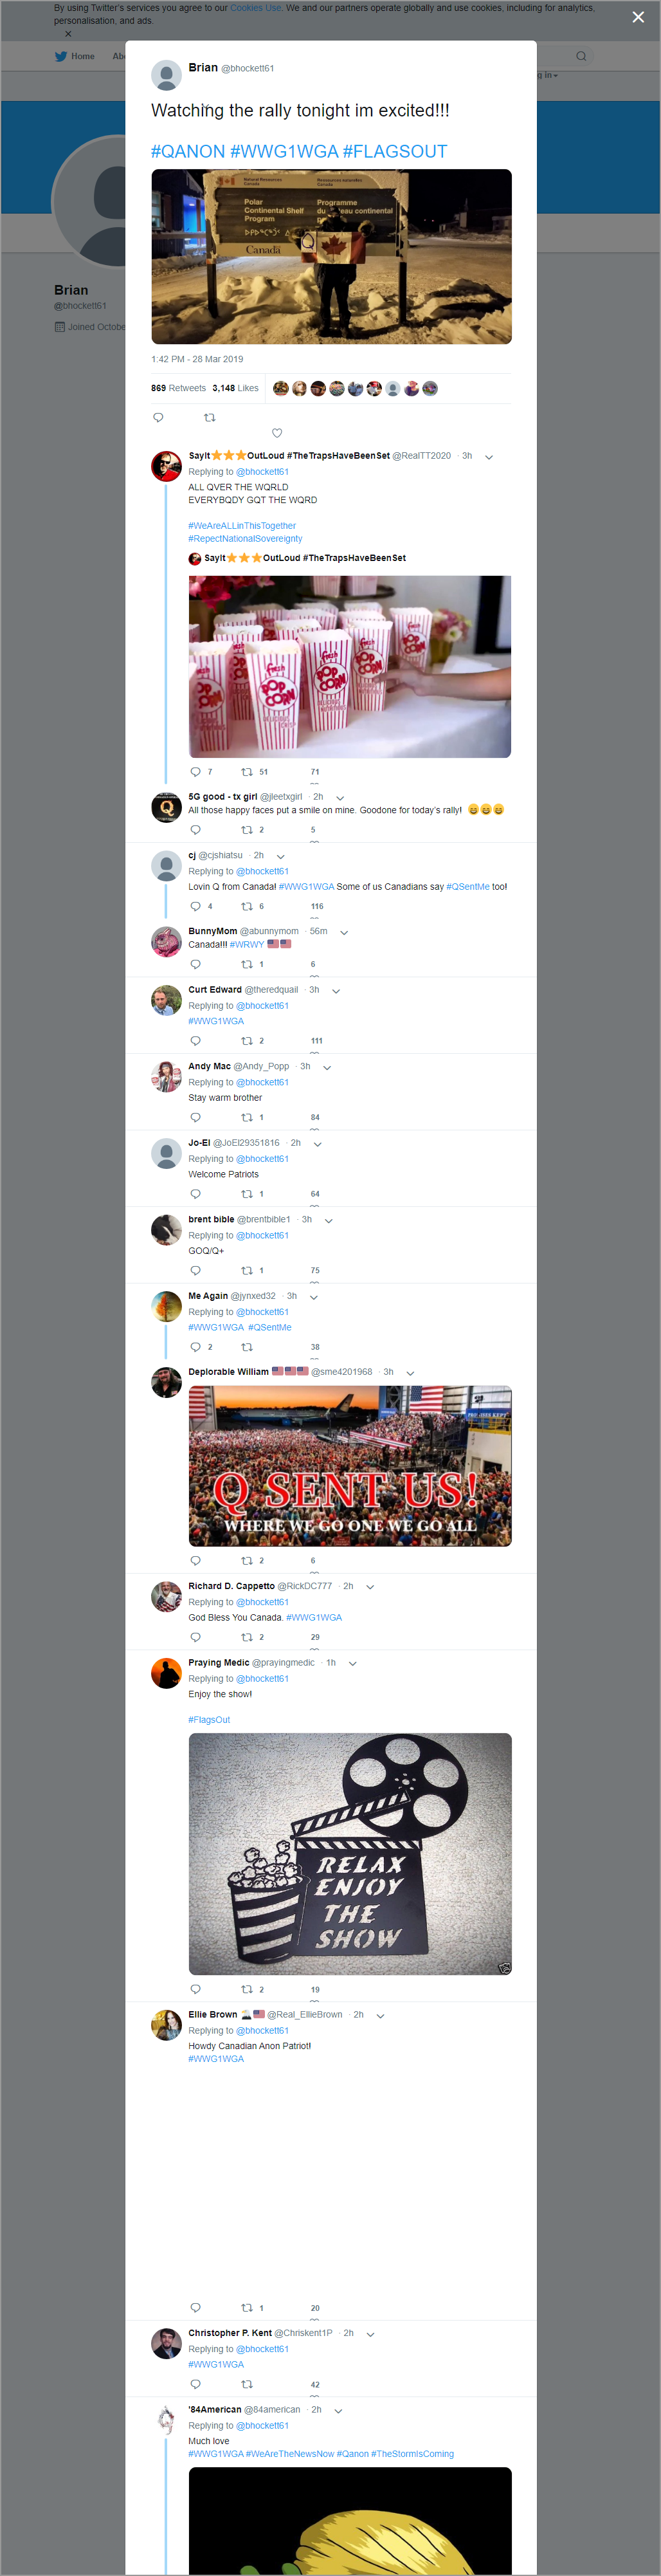Screen dimensions: 661x2576
Task: Open the Cookies Use link in the banner
Action: coord(256,8)
